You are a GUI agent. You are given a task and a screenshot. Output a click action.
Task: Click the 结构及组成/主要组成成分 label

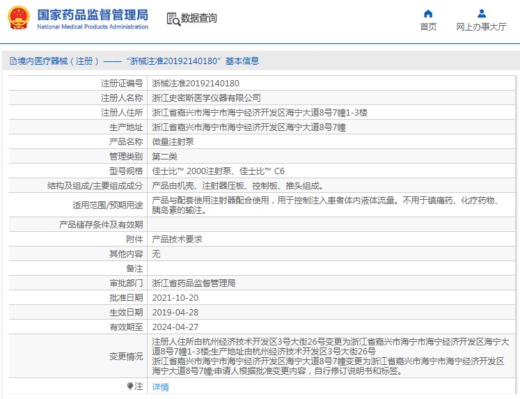click(95, 186)
